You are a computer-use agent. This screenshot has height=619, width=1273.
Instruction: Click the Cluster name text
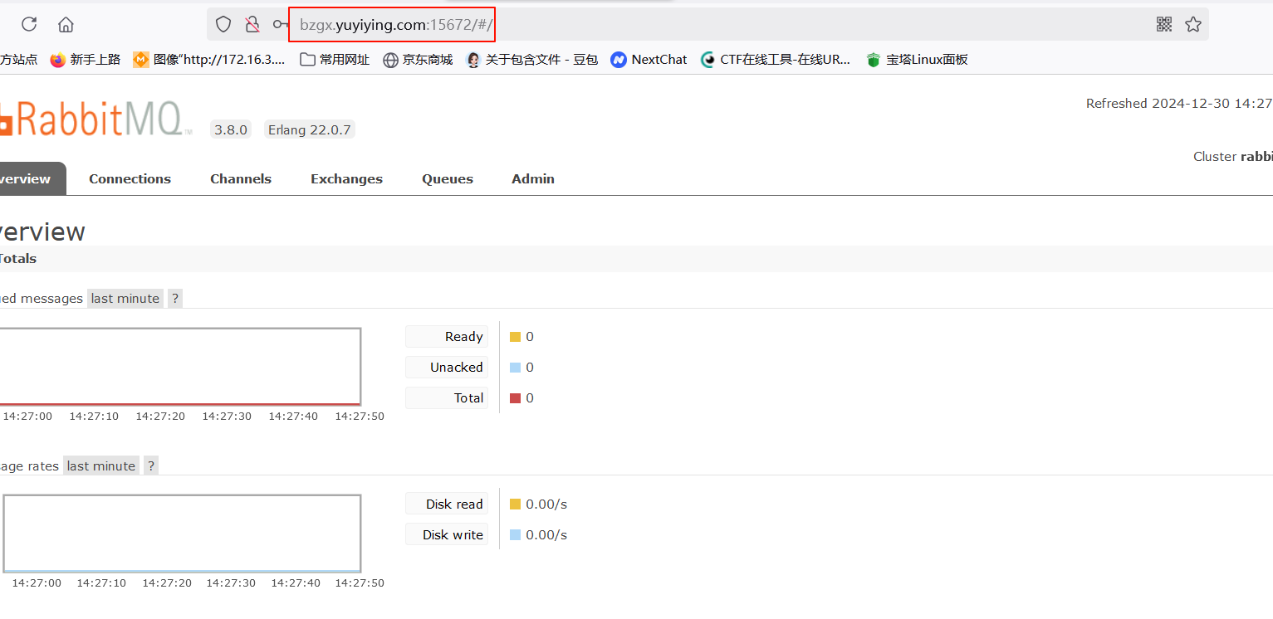1233,157
